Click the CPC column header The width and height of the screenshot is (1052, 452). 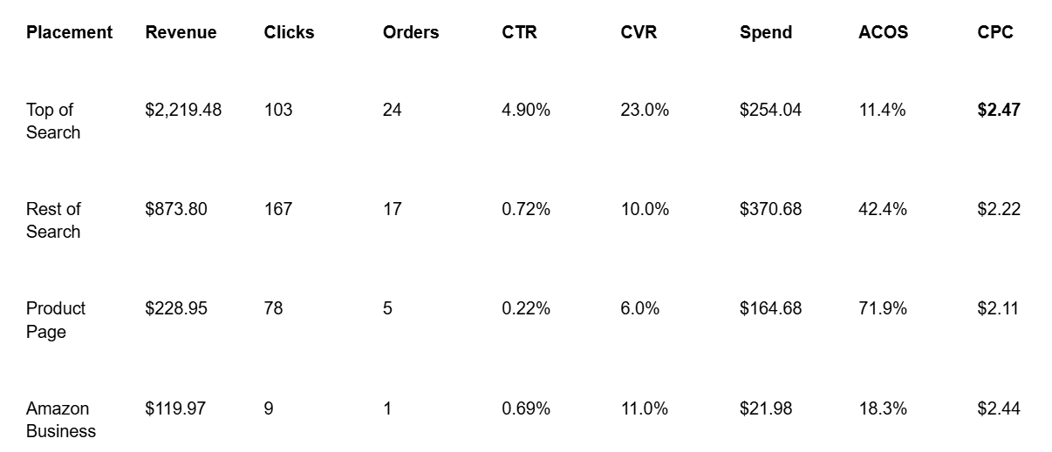[995, 32]
